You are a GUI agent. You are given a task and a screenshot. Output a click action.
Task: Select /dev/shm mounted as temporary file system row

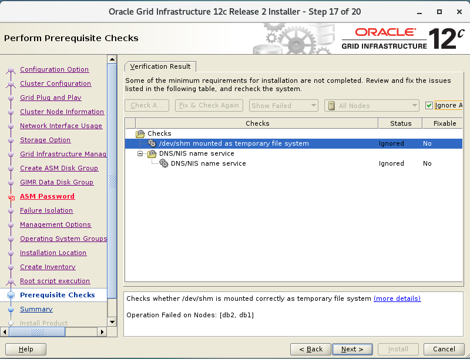tap(294, 143)
